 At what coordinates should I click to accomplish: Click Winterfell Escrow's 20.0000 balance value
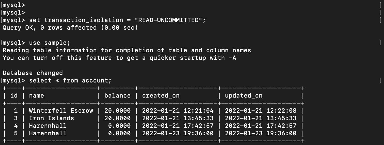pyautogui.click(x=117, y=111)
